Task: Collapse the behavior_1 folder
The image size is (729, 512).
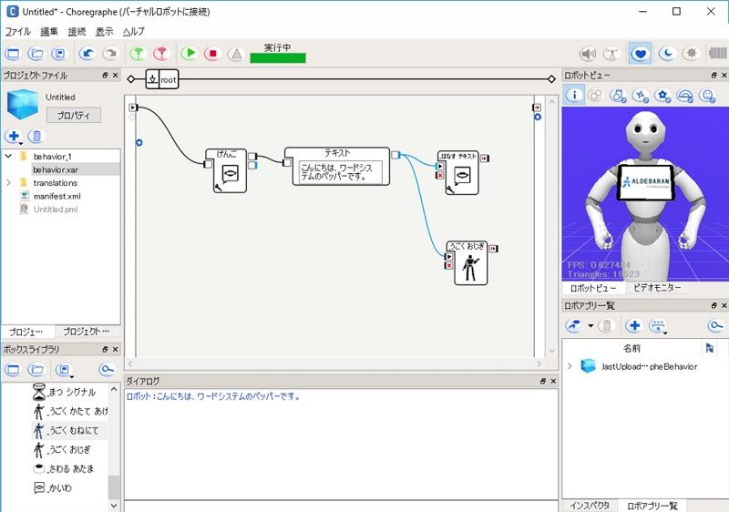Action: [8, 156]
